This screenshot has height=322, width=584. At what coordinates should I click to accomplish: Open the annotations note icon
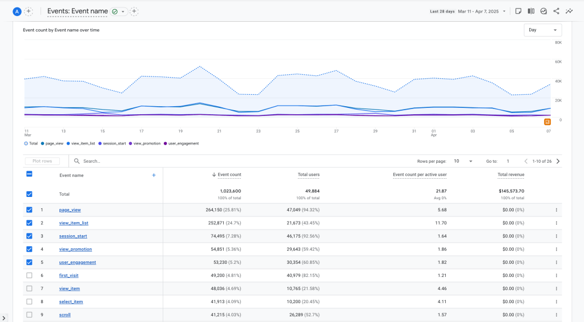click(518, 11)
